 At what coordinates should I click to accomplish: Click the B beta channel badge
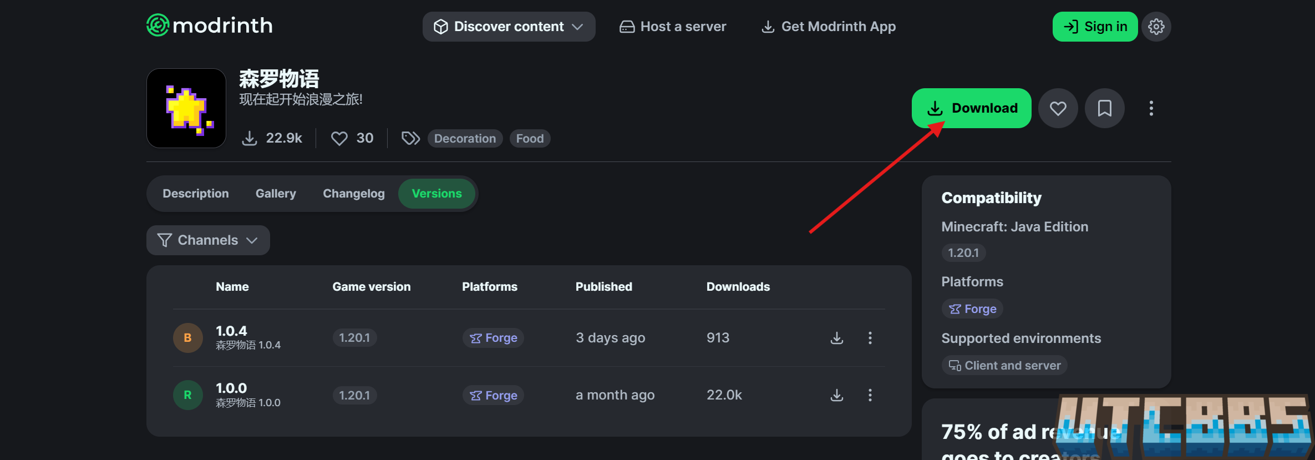click(187, 338)
